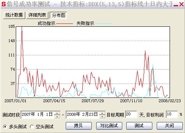
Task: Decrease the end date with the down arrow
Action: [102, 117]
